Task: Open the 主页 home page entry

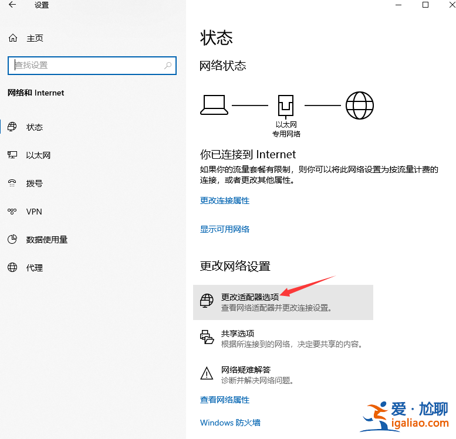Action: point(35,38)
